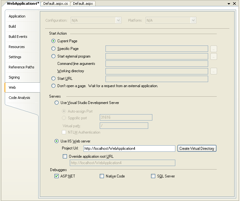Open the Build Events page
The width and height of the screenshot is (240, 201).
tap(22, 37)
